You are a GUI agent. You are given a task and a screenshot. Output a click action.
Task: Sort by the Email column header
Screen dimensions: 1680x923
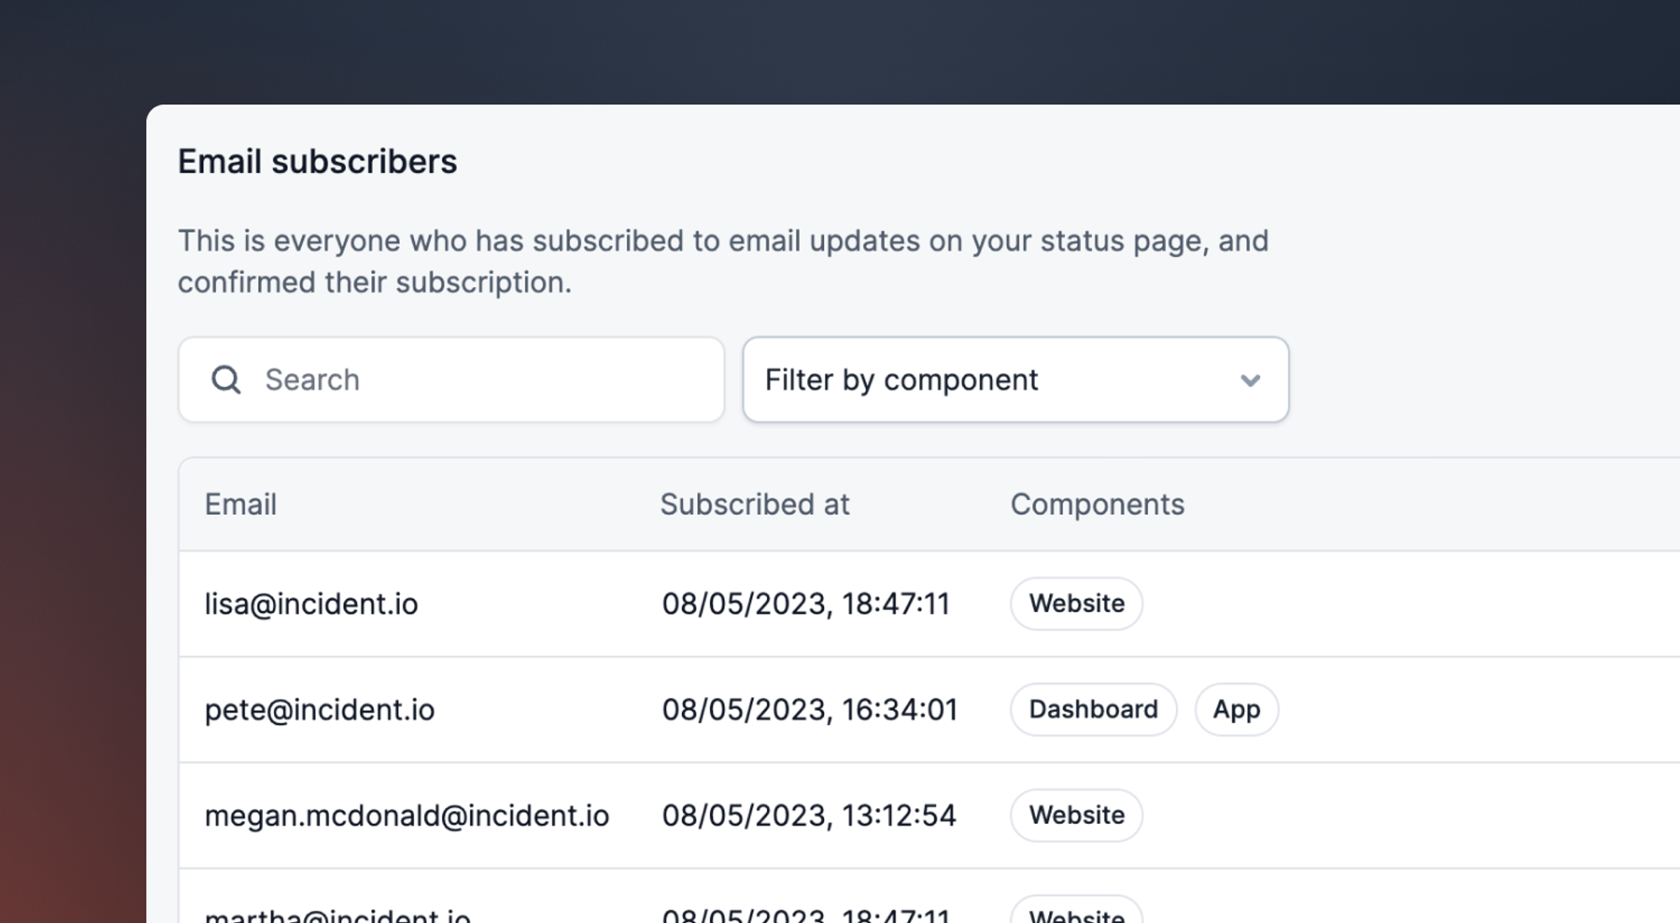point(240,504)
